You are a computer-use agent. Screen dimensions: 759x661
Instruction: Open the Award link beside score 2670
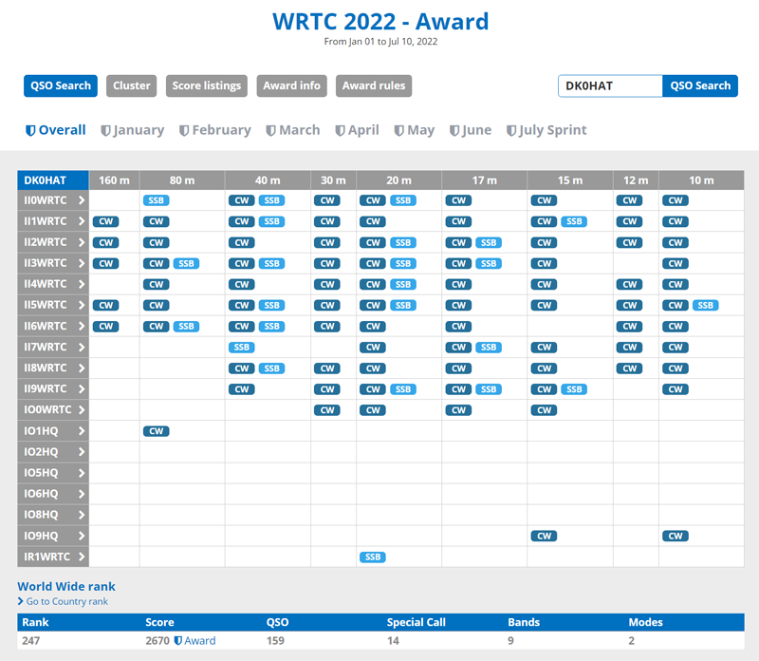point(200,641)
